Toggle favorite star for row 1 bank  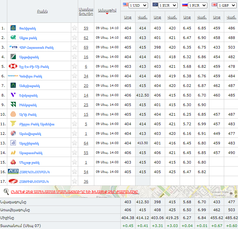(x=74, y=28)
